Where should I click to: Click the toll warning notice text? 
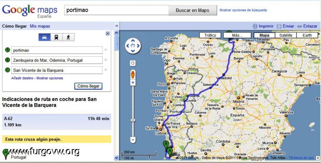(x=33, y=139)
